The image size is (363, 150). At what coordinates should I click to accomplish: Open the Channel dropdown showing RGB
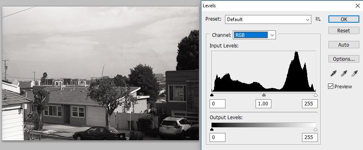254,35
